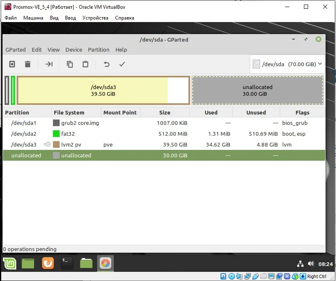Click the VirtualBox keyboard capture arrow icon

pyautogui.click(x=303, y=276)
